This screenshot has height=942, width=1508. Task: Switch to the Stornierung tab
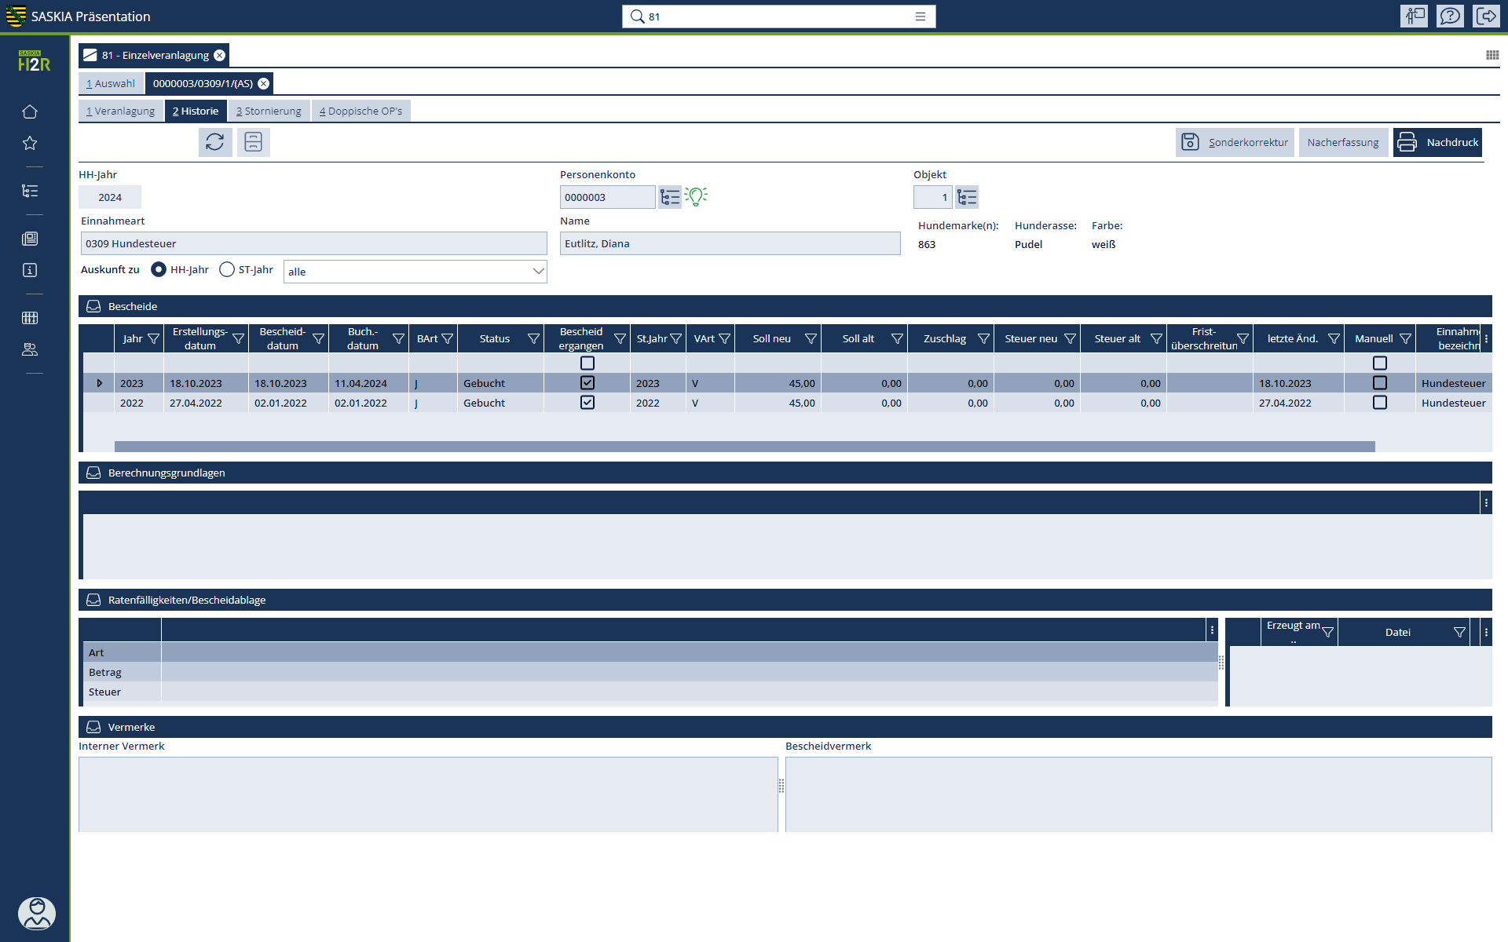(269, 111)
